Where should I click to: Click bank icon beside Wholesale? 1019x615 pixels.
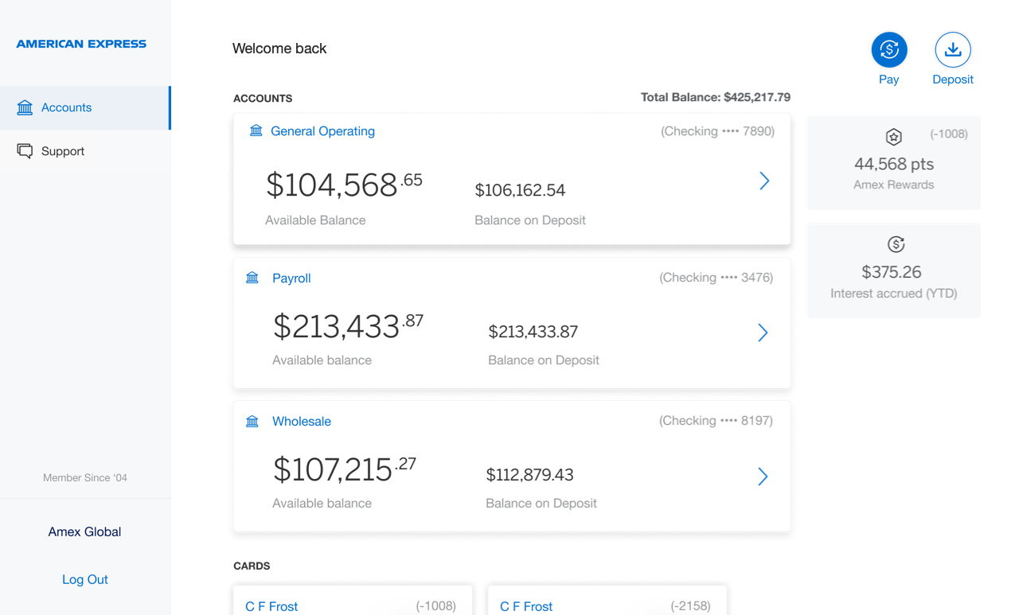point(252,421)
